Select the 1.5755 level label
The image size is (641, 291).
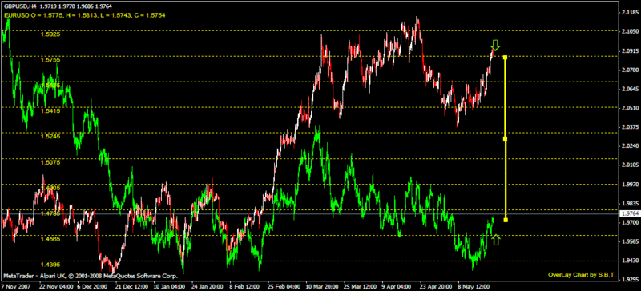point(50,60)
